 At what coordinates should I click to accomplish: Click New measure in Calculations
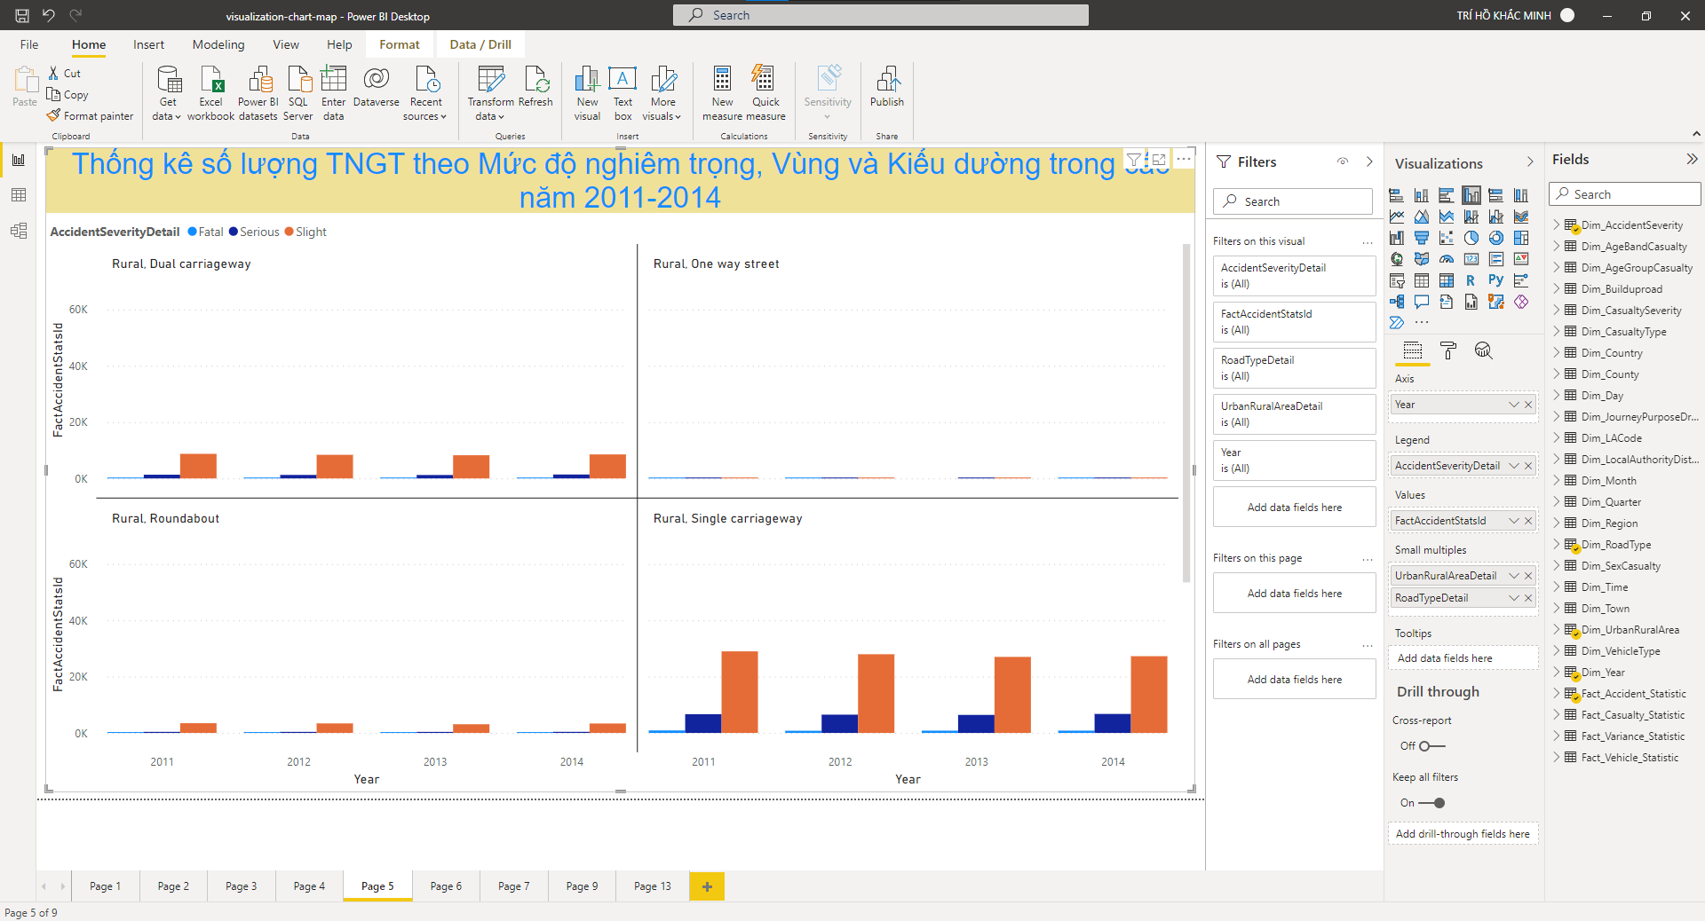(x=722, y=92)
